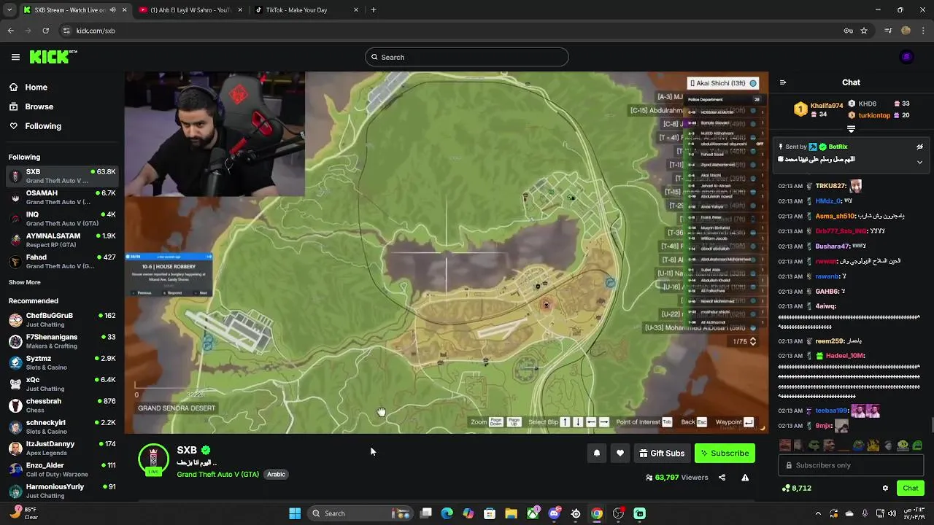Click Show More under Following list
934x525 pixels.
(25, 282)
